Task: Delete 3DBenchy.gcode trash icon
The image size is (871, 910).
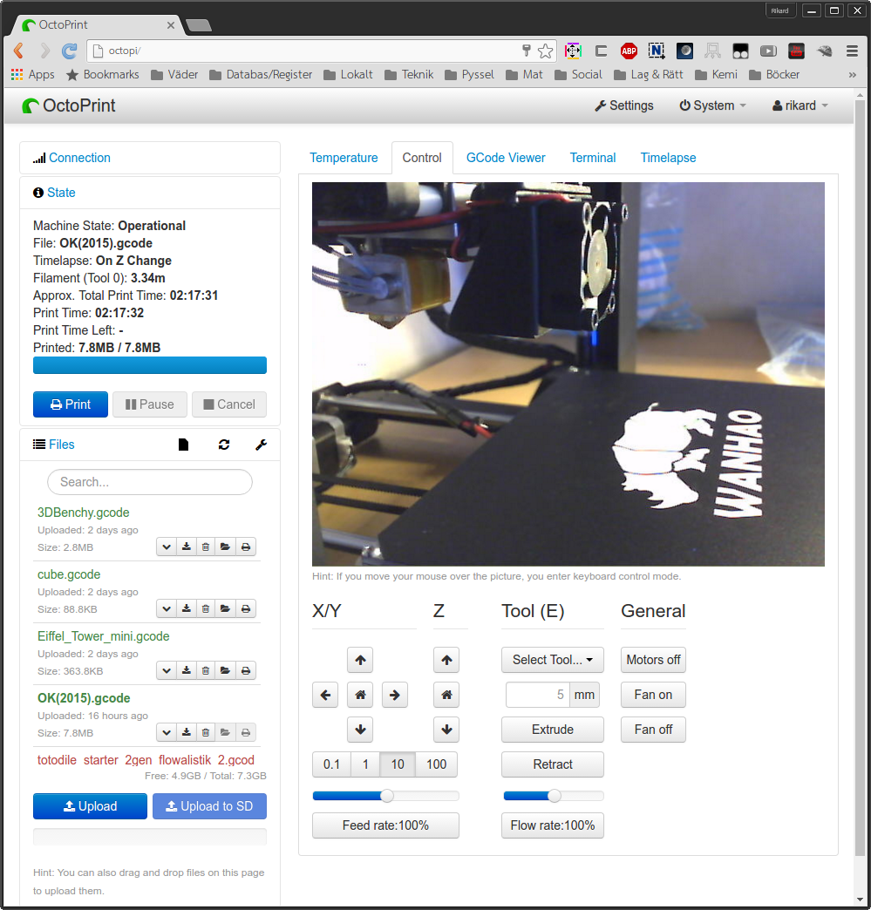Action: pyautogui.click(x=206, y=547)
